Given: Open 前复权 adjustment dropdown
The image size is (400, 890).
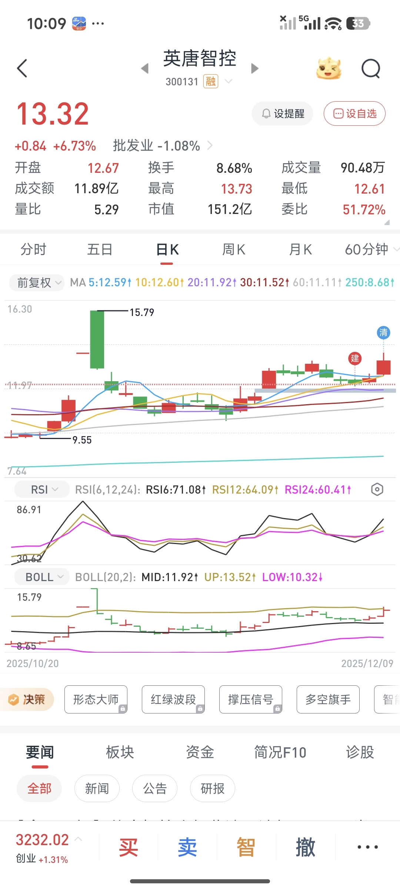Looking at the screenshot, I should coord(36,283).
